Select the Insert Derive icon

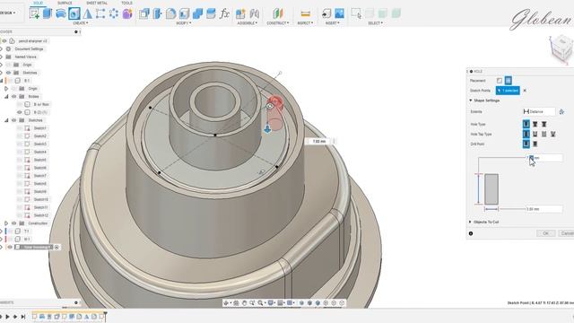326,13
